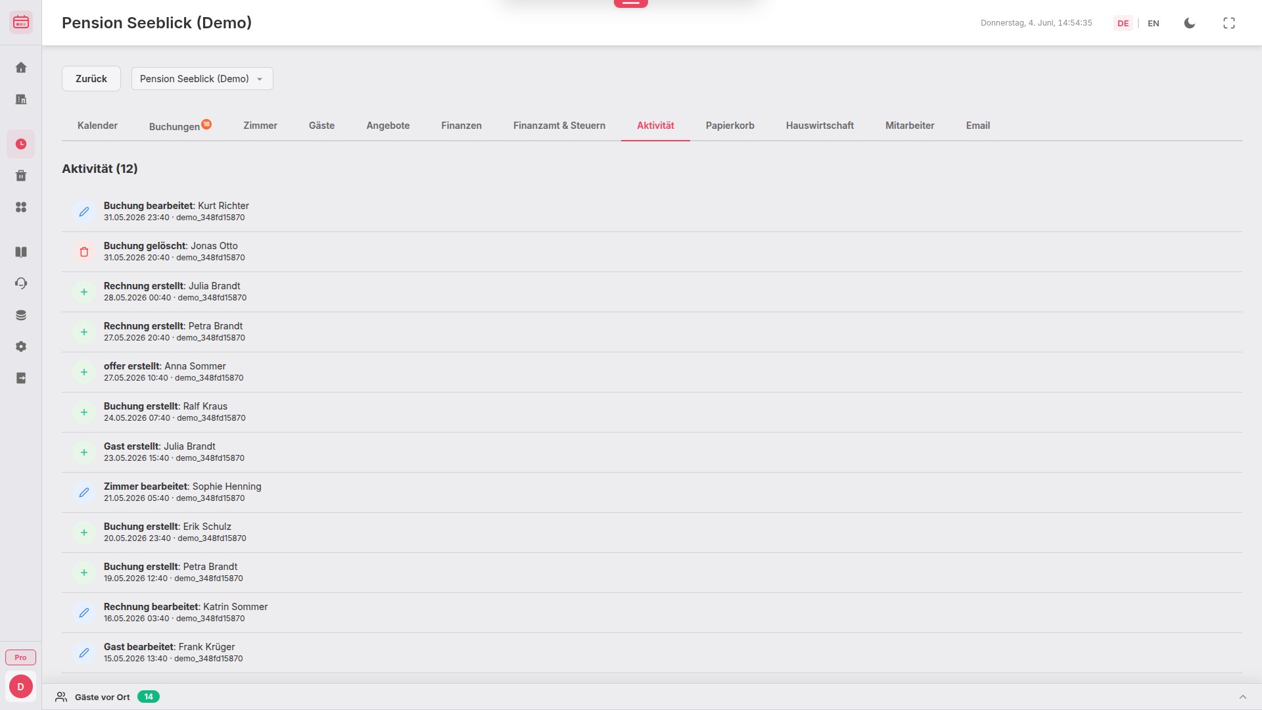Click the 'Buchung gelöscht: Jonas Otto' text

pos(171,246)
